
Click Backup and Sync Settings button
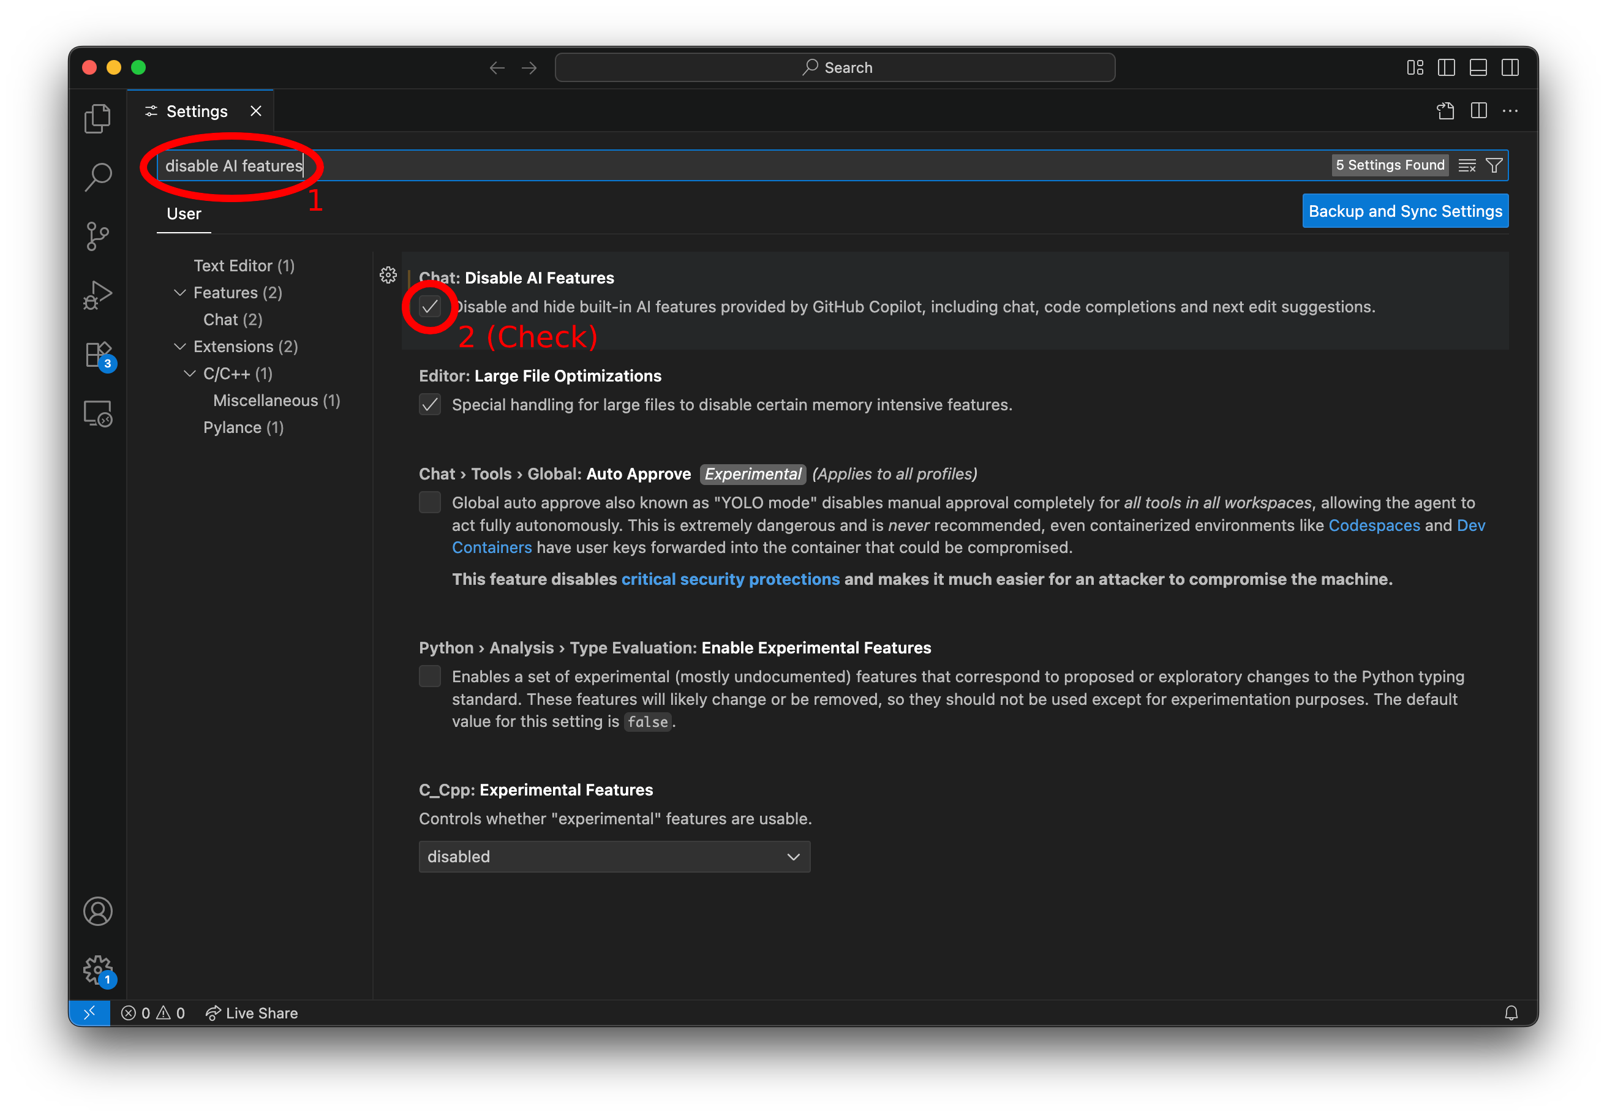point(1405,211)
